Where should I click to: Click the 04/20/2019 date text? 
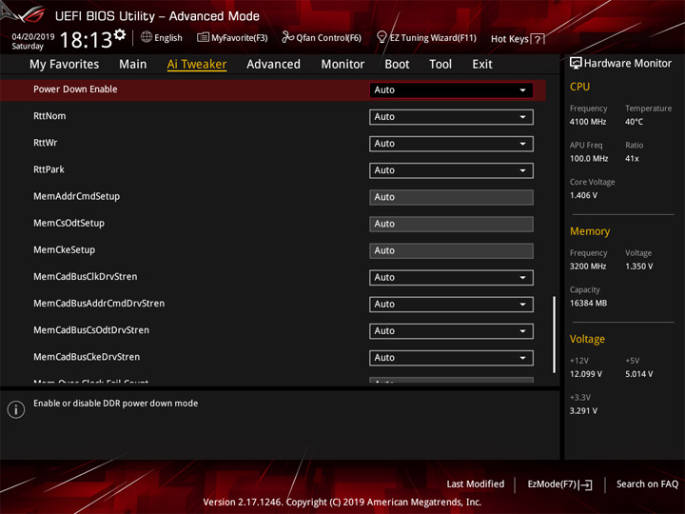(32, 36)
